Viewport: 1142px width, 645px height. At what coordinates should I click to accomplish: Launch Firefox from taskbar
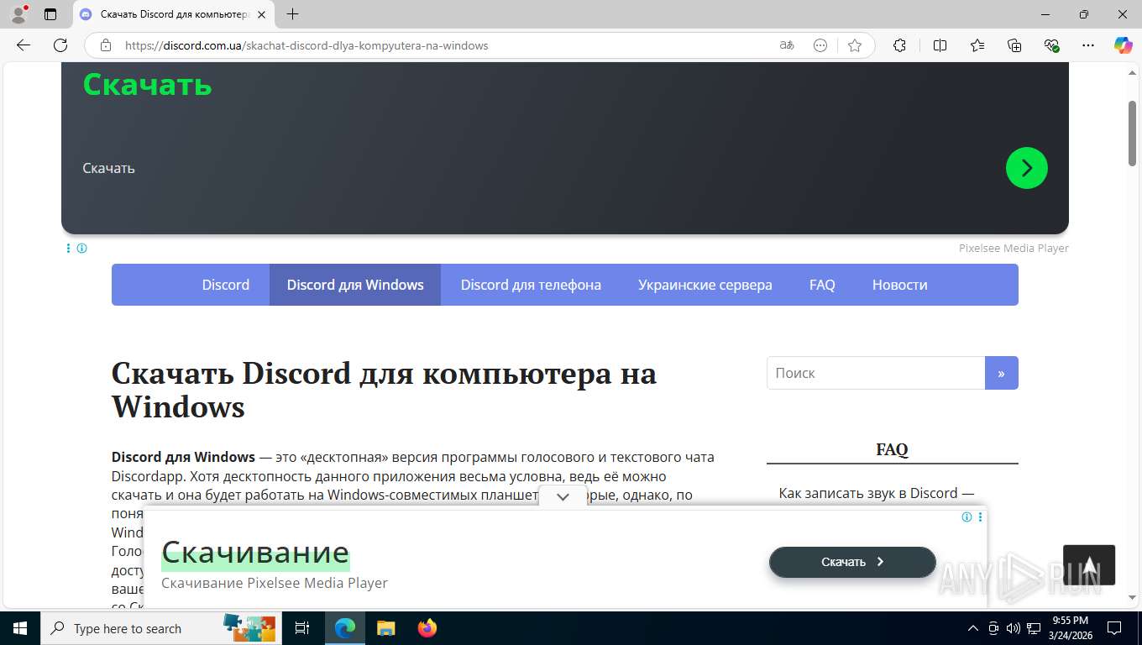pyautogui.click(x=427, y=628)
